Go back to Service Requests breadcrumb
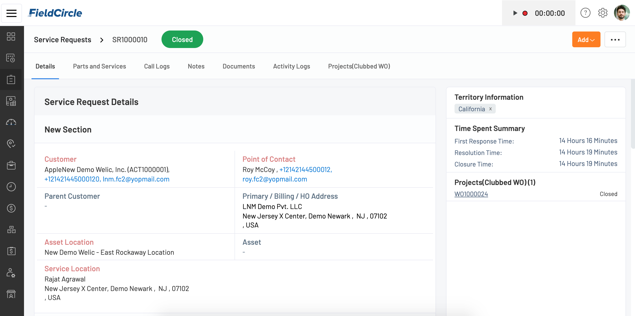The width and height of the screenshot is (635, 316). [62, 39]
